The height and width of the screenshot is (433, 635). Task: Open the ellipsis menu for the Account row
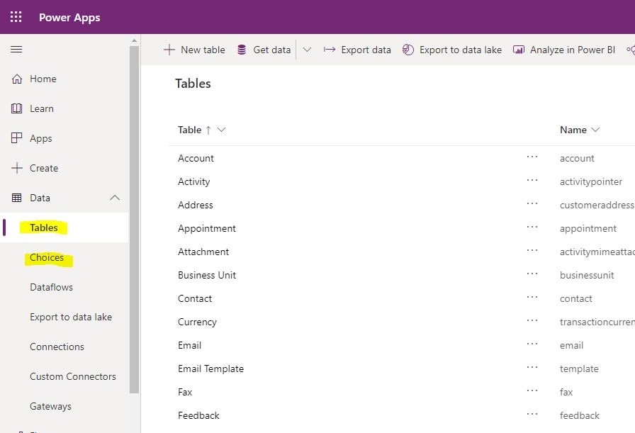(x=533, y=158)
